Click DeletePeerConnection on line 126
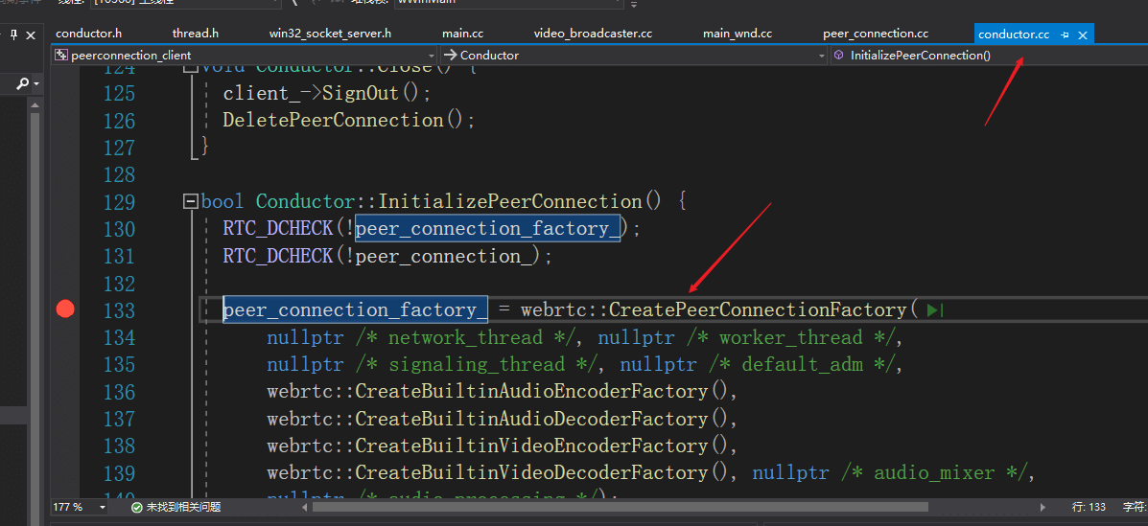Screen dimensions: 1148x526 click(x=333, y=120)
